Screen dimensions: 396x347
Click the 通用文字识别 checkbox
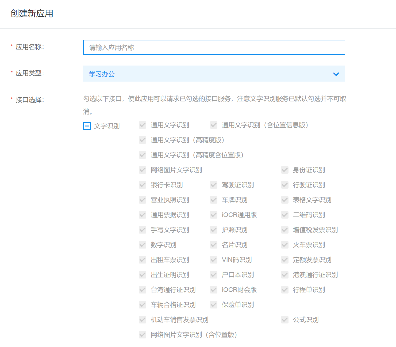[x=143, y=125]
